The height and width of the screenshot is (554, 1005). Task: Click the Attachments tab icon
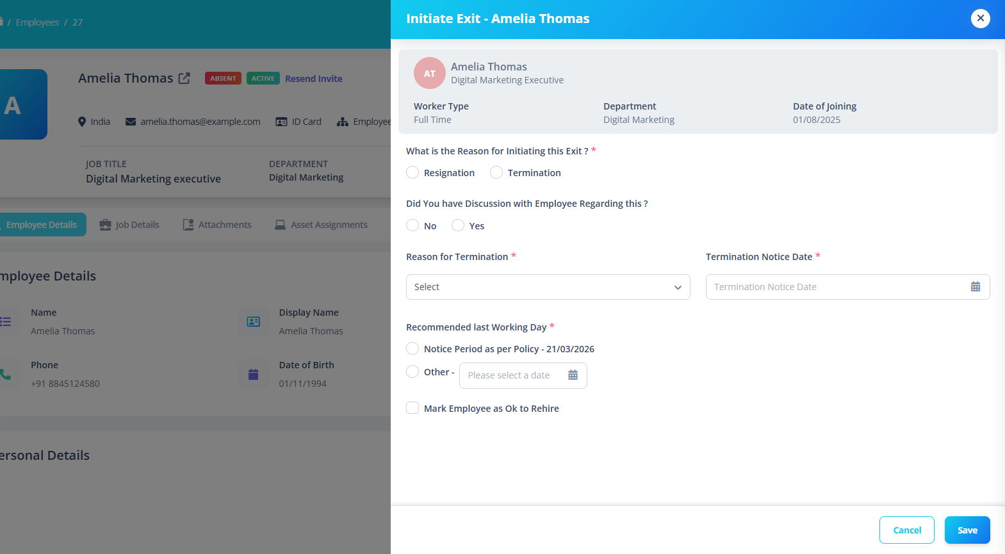pyautogui.click(x=188, y=225)
